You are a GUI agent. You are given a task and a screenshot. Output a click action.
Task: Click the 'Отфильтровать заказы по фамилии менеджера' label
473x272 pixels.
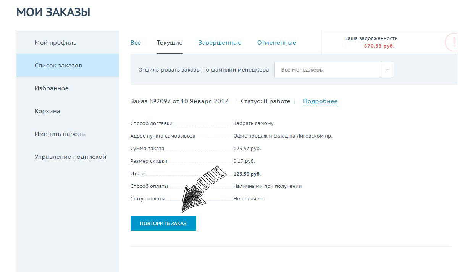click(203, 70)
